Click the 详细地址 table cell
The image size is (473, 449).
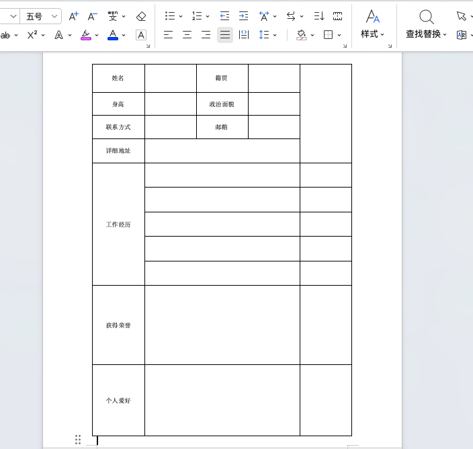pyautogui.click(x=118, y=151)
